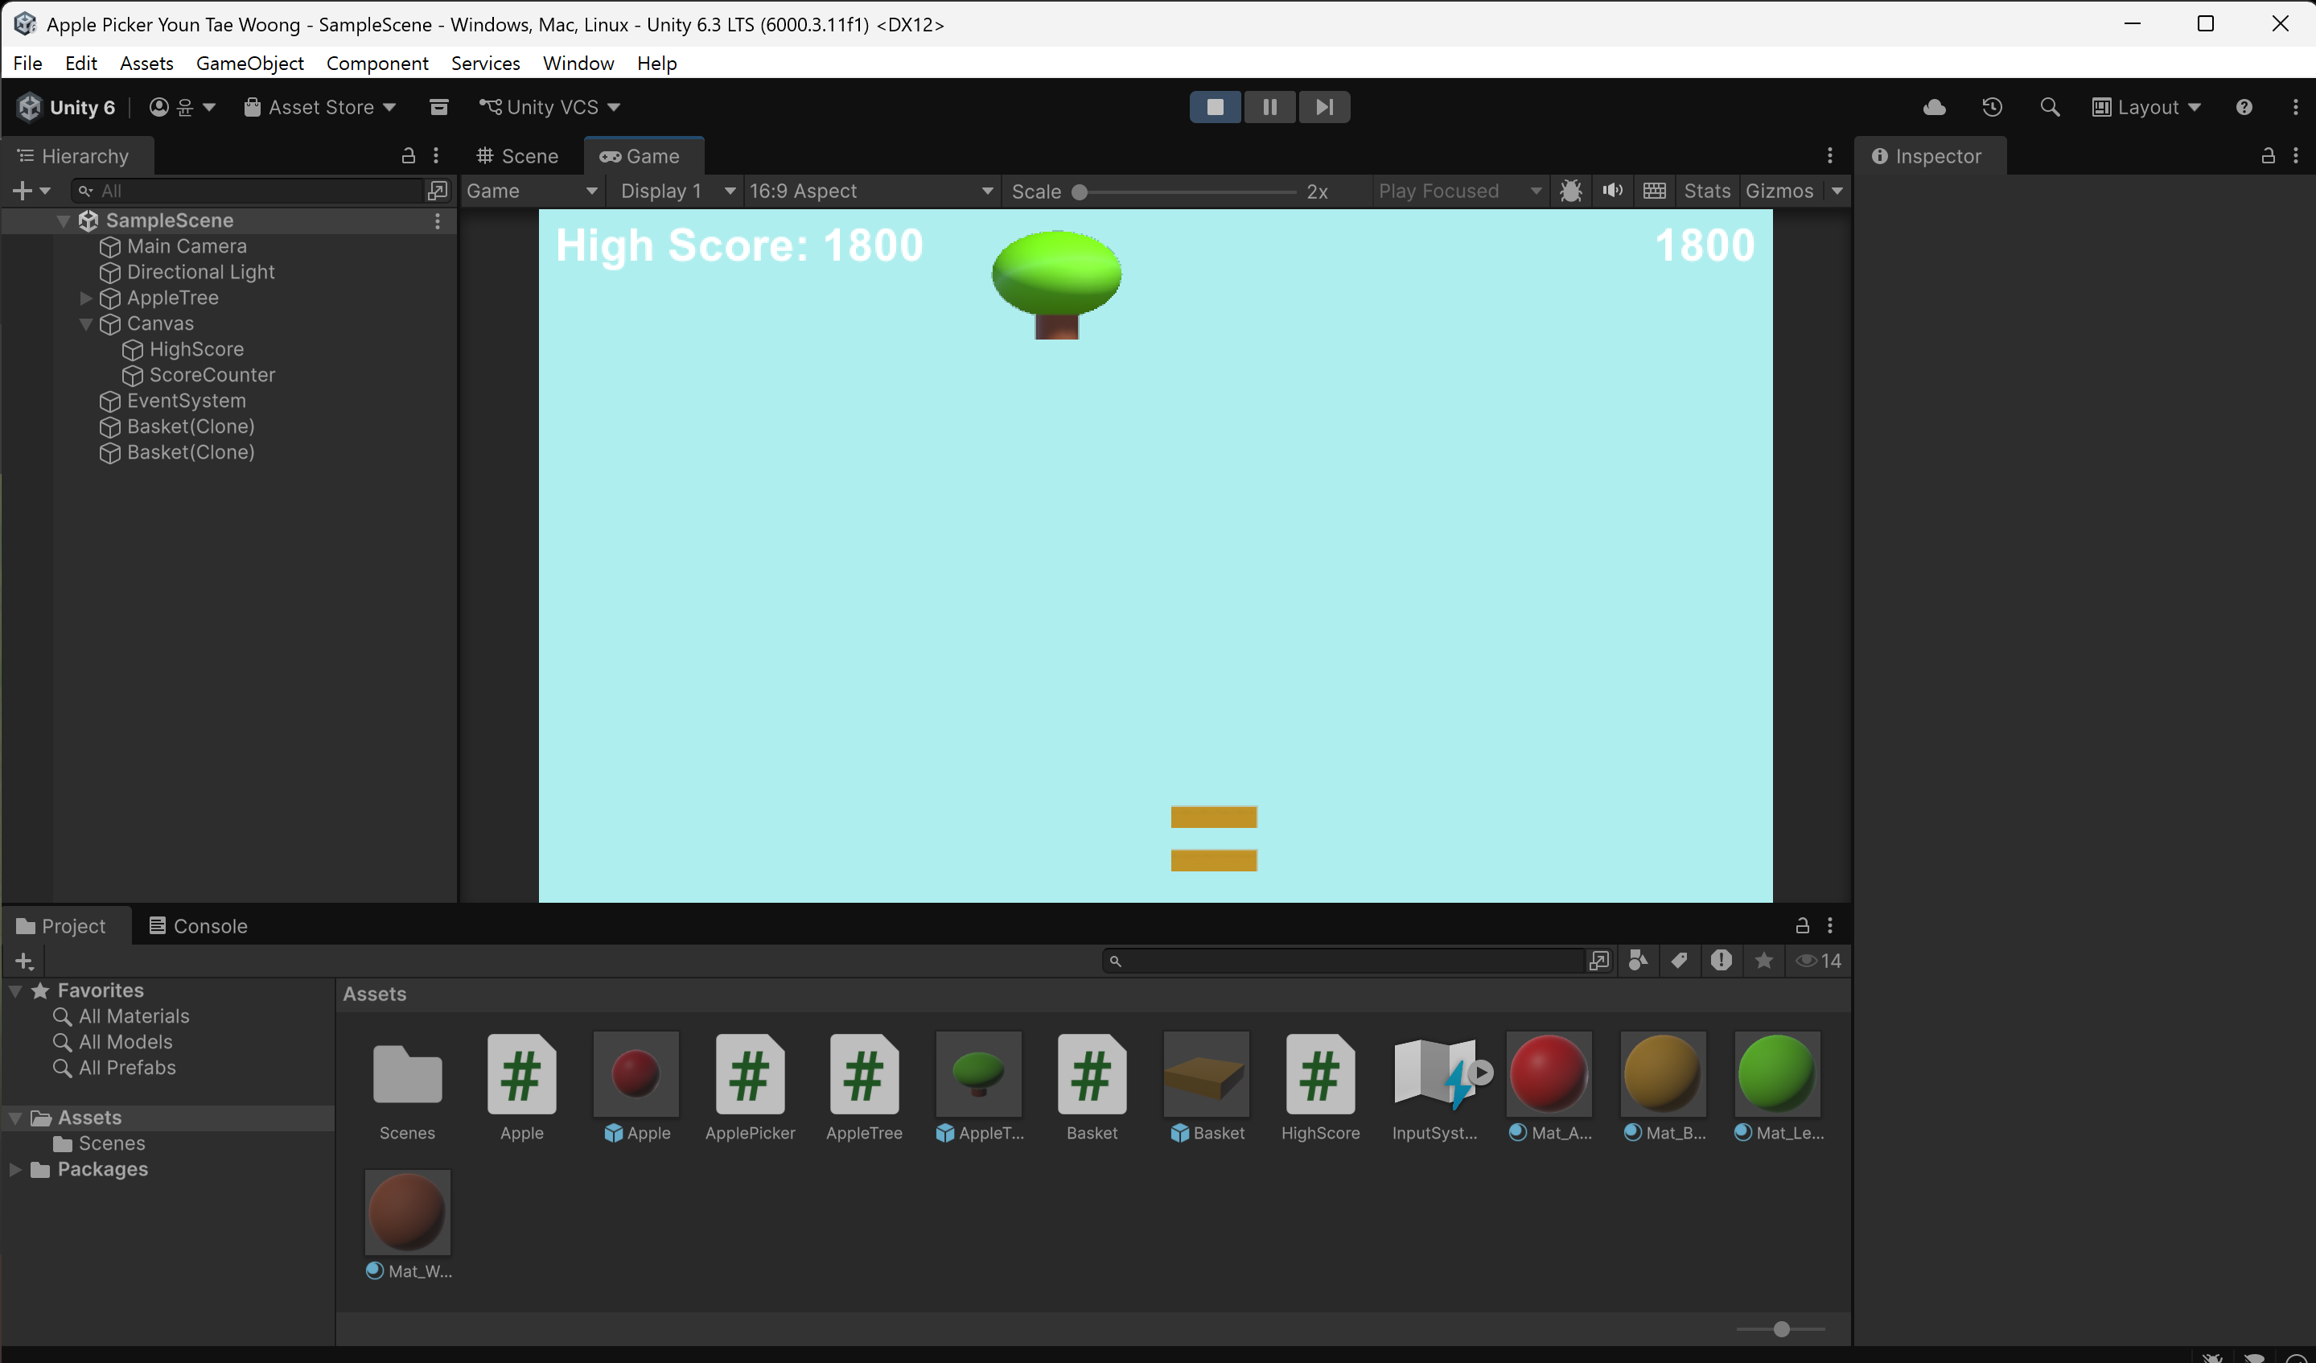The image size is (2316, 1363).
Task: Toggle the Game view shortcuts keyboard icon
Action: tap(1654, 190)
